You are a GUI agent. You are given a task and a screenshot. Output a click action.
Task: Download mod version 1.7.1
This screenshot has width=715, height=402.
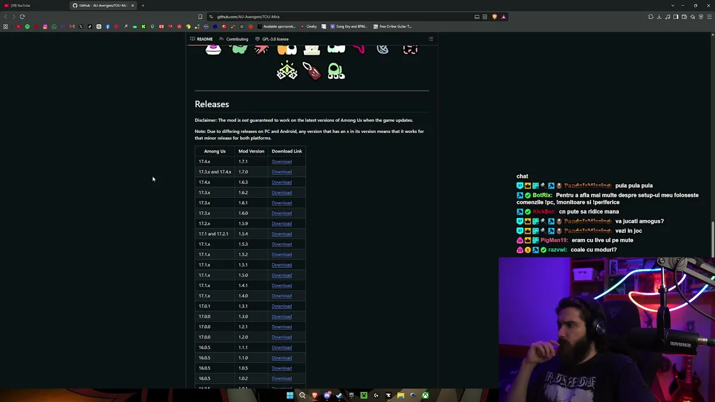tap(282, 161)
